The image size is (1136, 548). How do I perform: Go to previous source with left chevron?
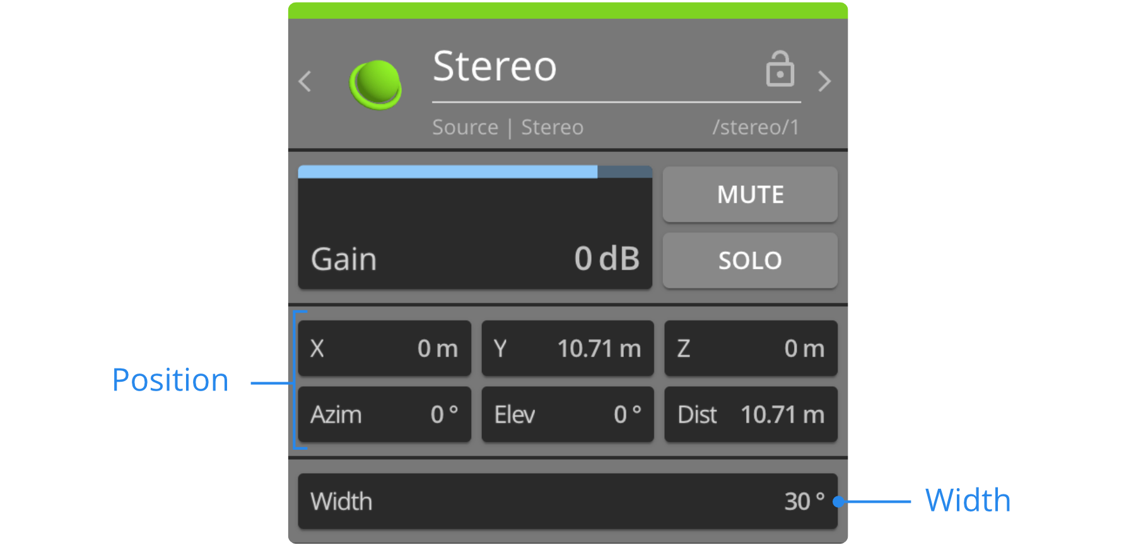coord(305,81)
